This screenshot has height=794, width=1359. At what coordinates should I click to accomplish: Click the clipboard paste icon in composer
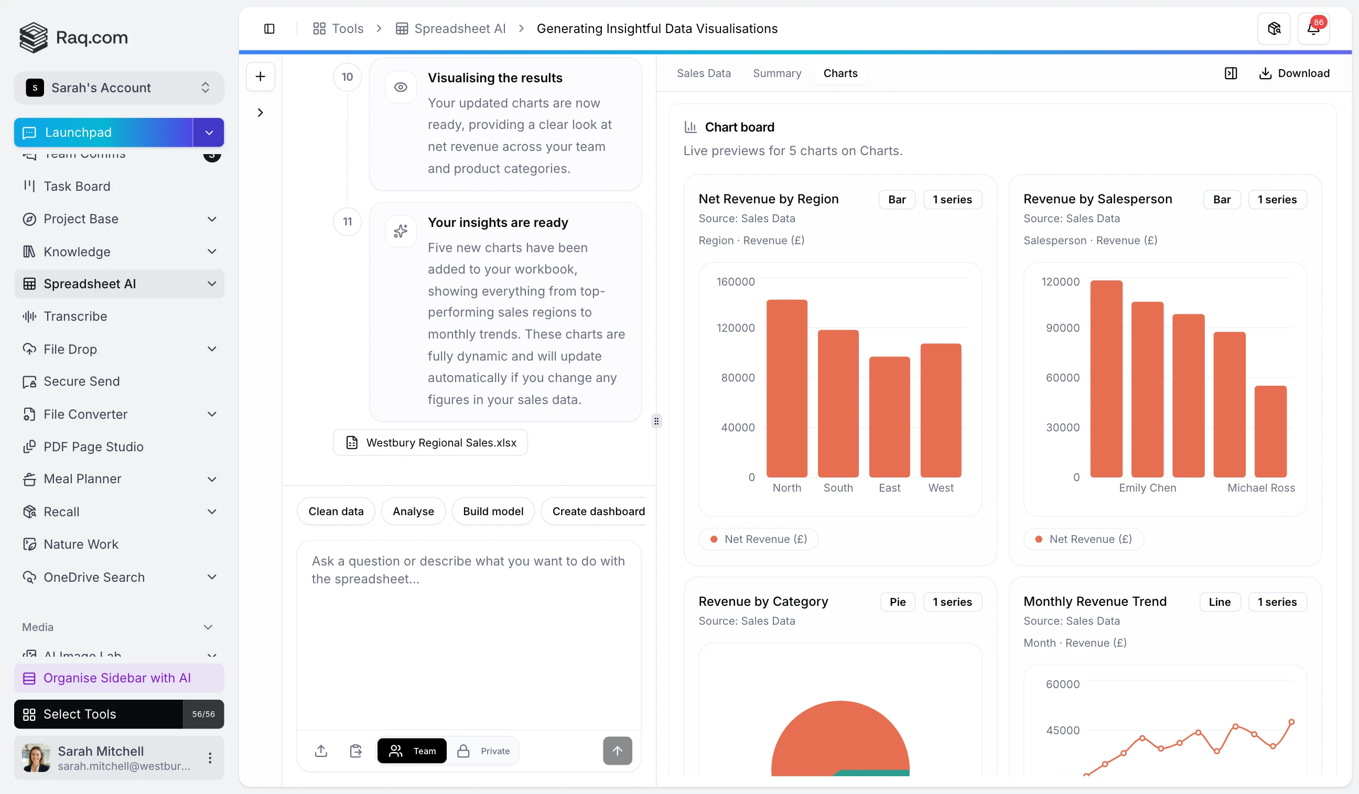tap(356, 751)
